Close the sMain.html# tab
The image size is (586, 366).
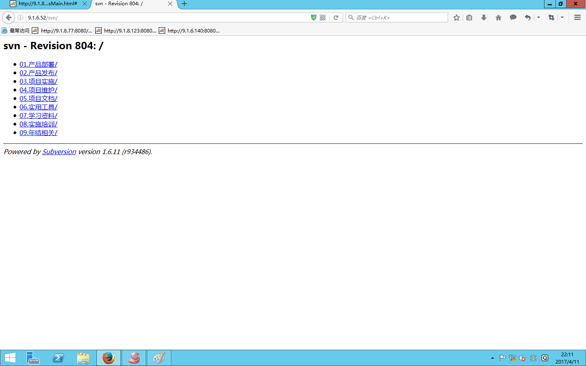85,4
